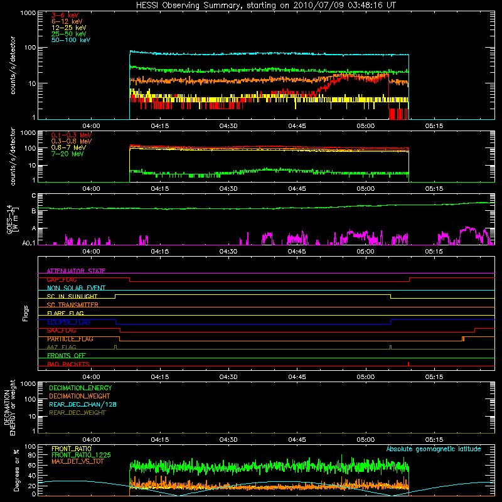The height and width of the screenshot is (502, 502).
Task: Click the SC_TRANSMITTER flag label
Action: (x=72, y=305)
